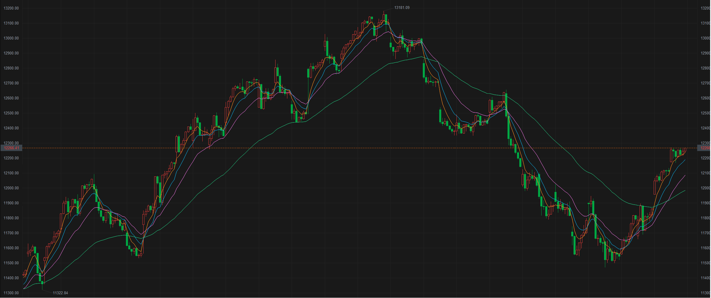711x298 pixels.
Task: Click the 12000.00 label on left axis
Action: (x=11, y=188)
